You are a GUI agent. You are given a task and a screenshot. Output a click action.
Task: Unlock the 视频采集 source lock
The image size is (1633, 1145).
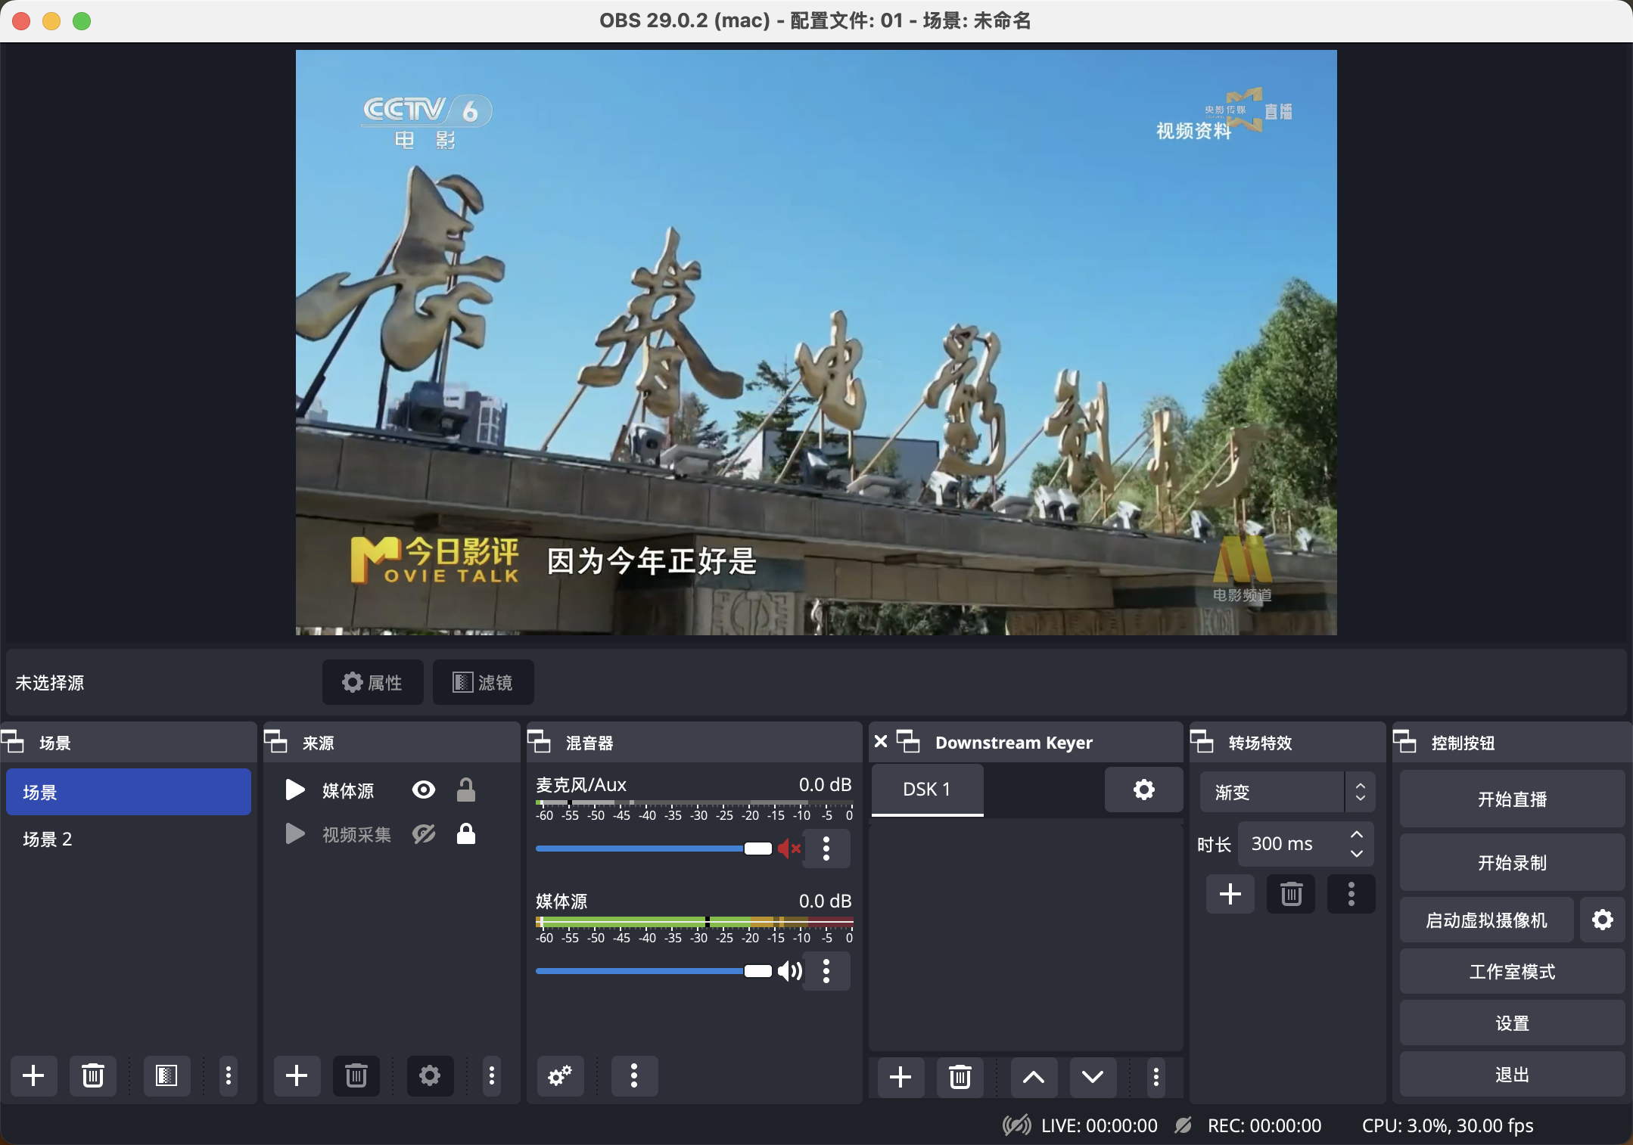click(x=466, y=834)
